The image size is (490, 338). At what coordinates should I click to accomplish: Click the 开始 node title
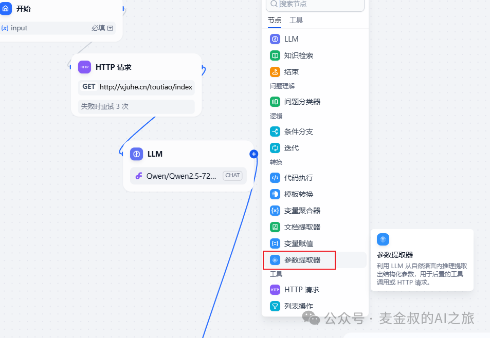(x=24, y=9)
